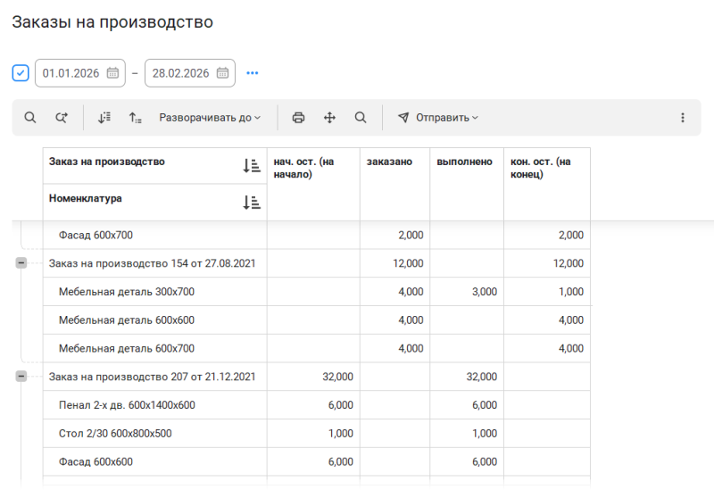Image resolution: width=714 pixels, height=498 pixels.
Task: Collapse order 154 from 27.08.2021 group
Action: (x=21, y=263)
